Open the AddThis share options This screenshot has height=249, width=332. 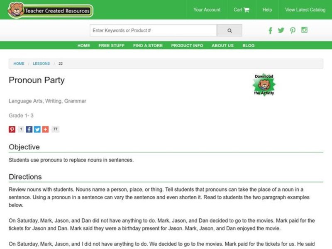[46, 129]
